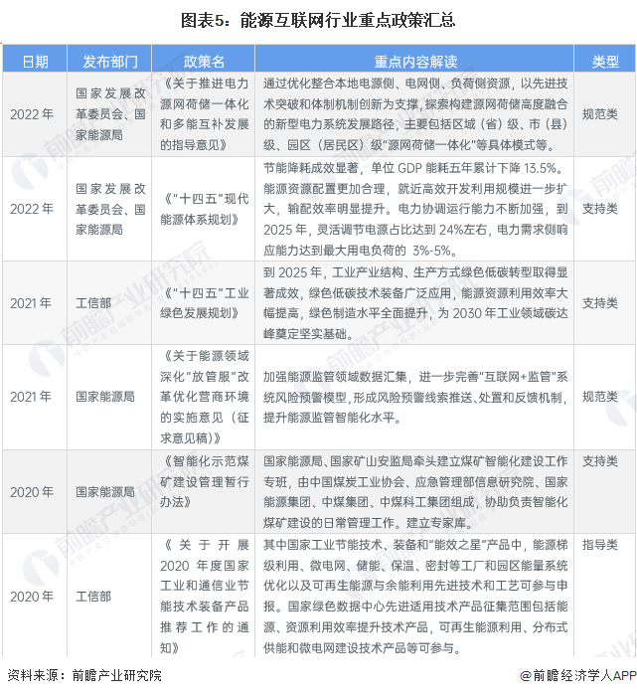Image resolution: width=637 pixels, height=696 pixels.
Task: Select the "放管服" reform policy name cell
Action: coord(204,396)
